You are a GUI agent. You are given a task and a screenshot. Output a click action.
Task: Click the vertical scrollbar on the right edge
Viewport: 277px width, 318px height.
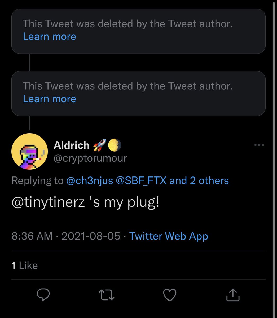pos(274,159)
